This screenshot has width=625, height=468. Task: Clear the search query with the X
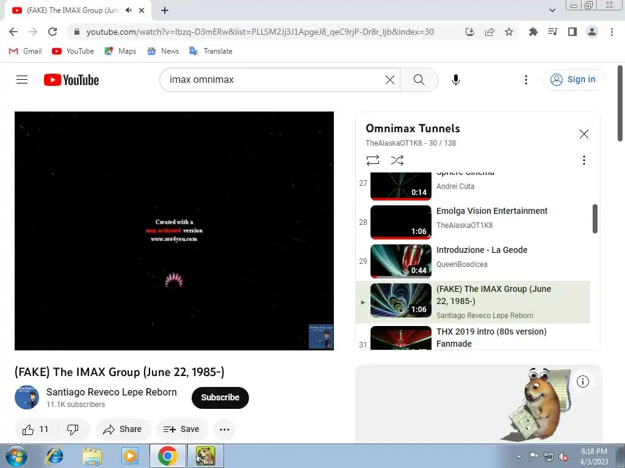(x=390, y=80)
